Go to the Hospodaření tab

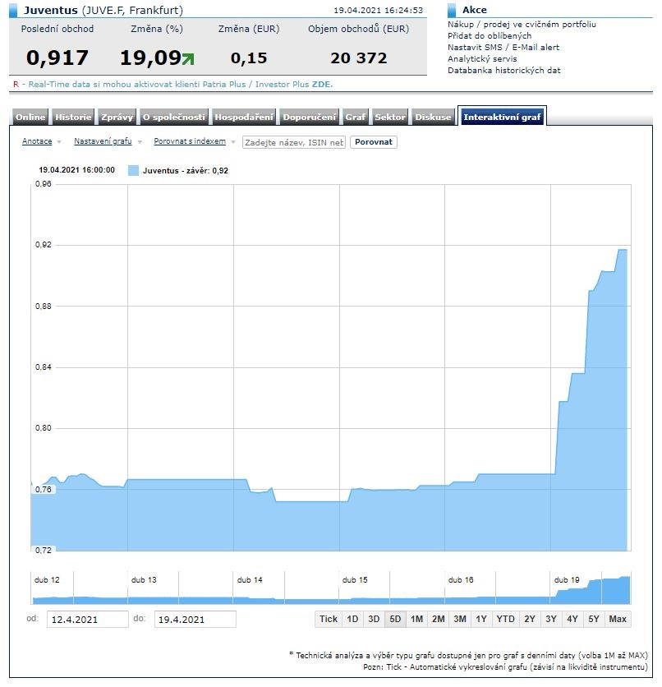(243, 118)
